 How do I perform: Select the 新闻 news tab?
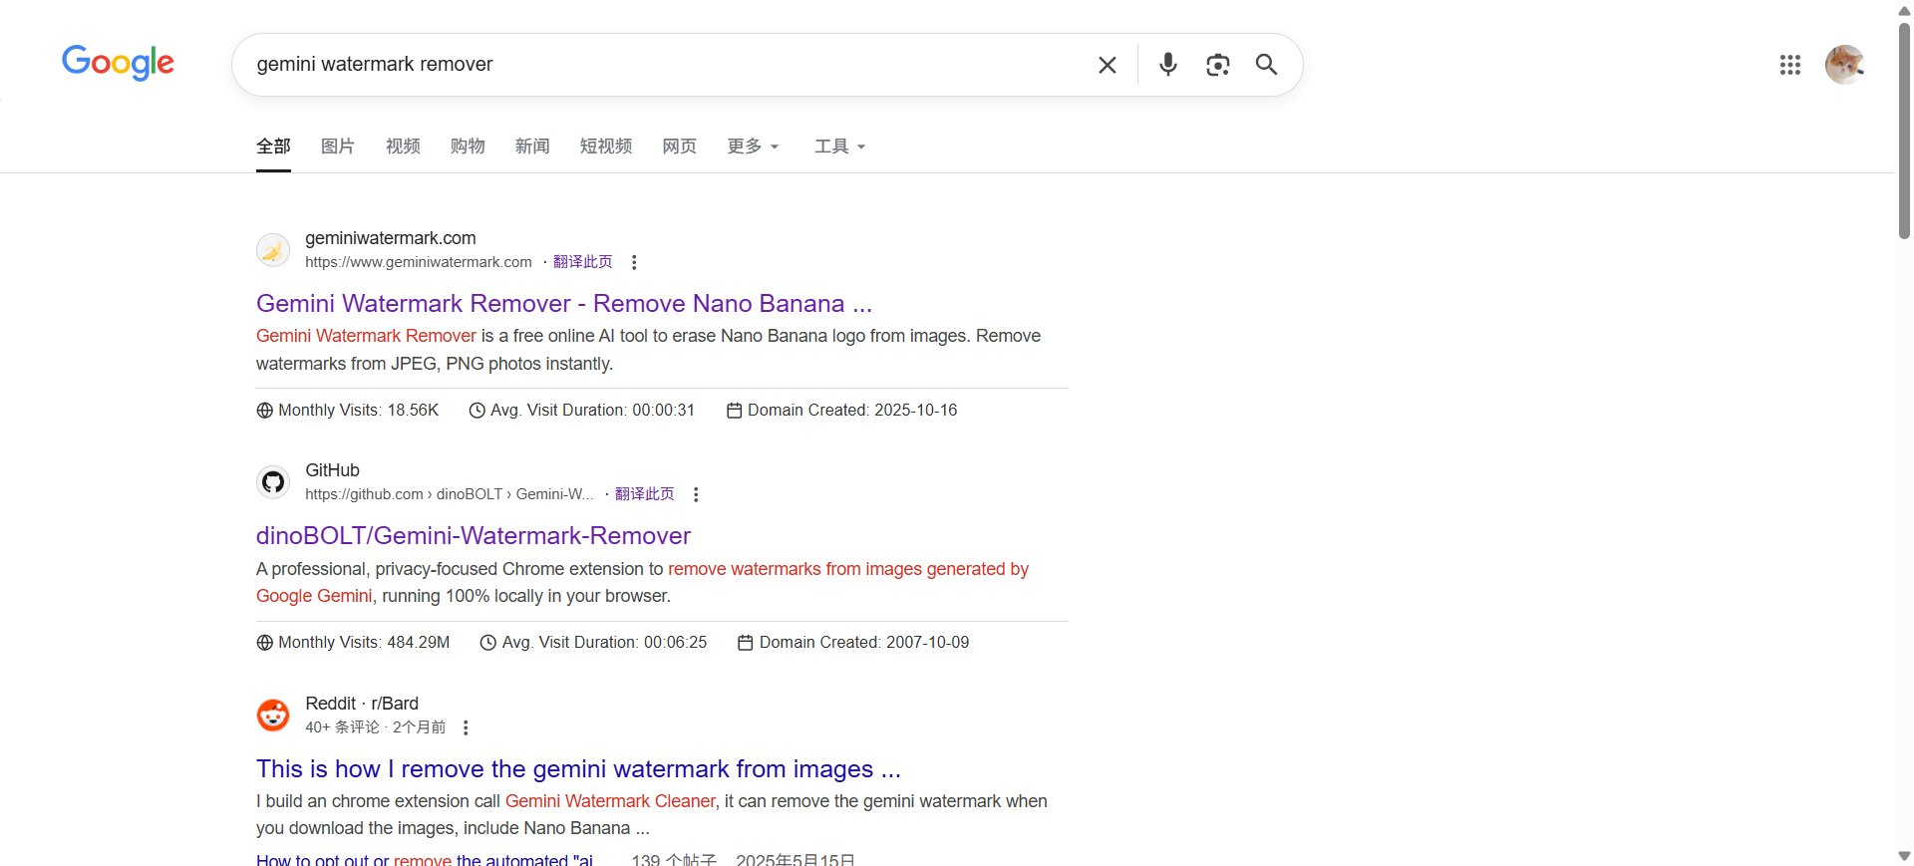[532, 146]
